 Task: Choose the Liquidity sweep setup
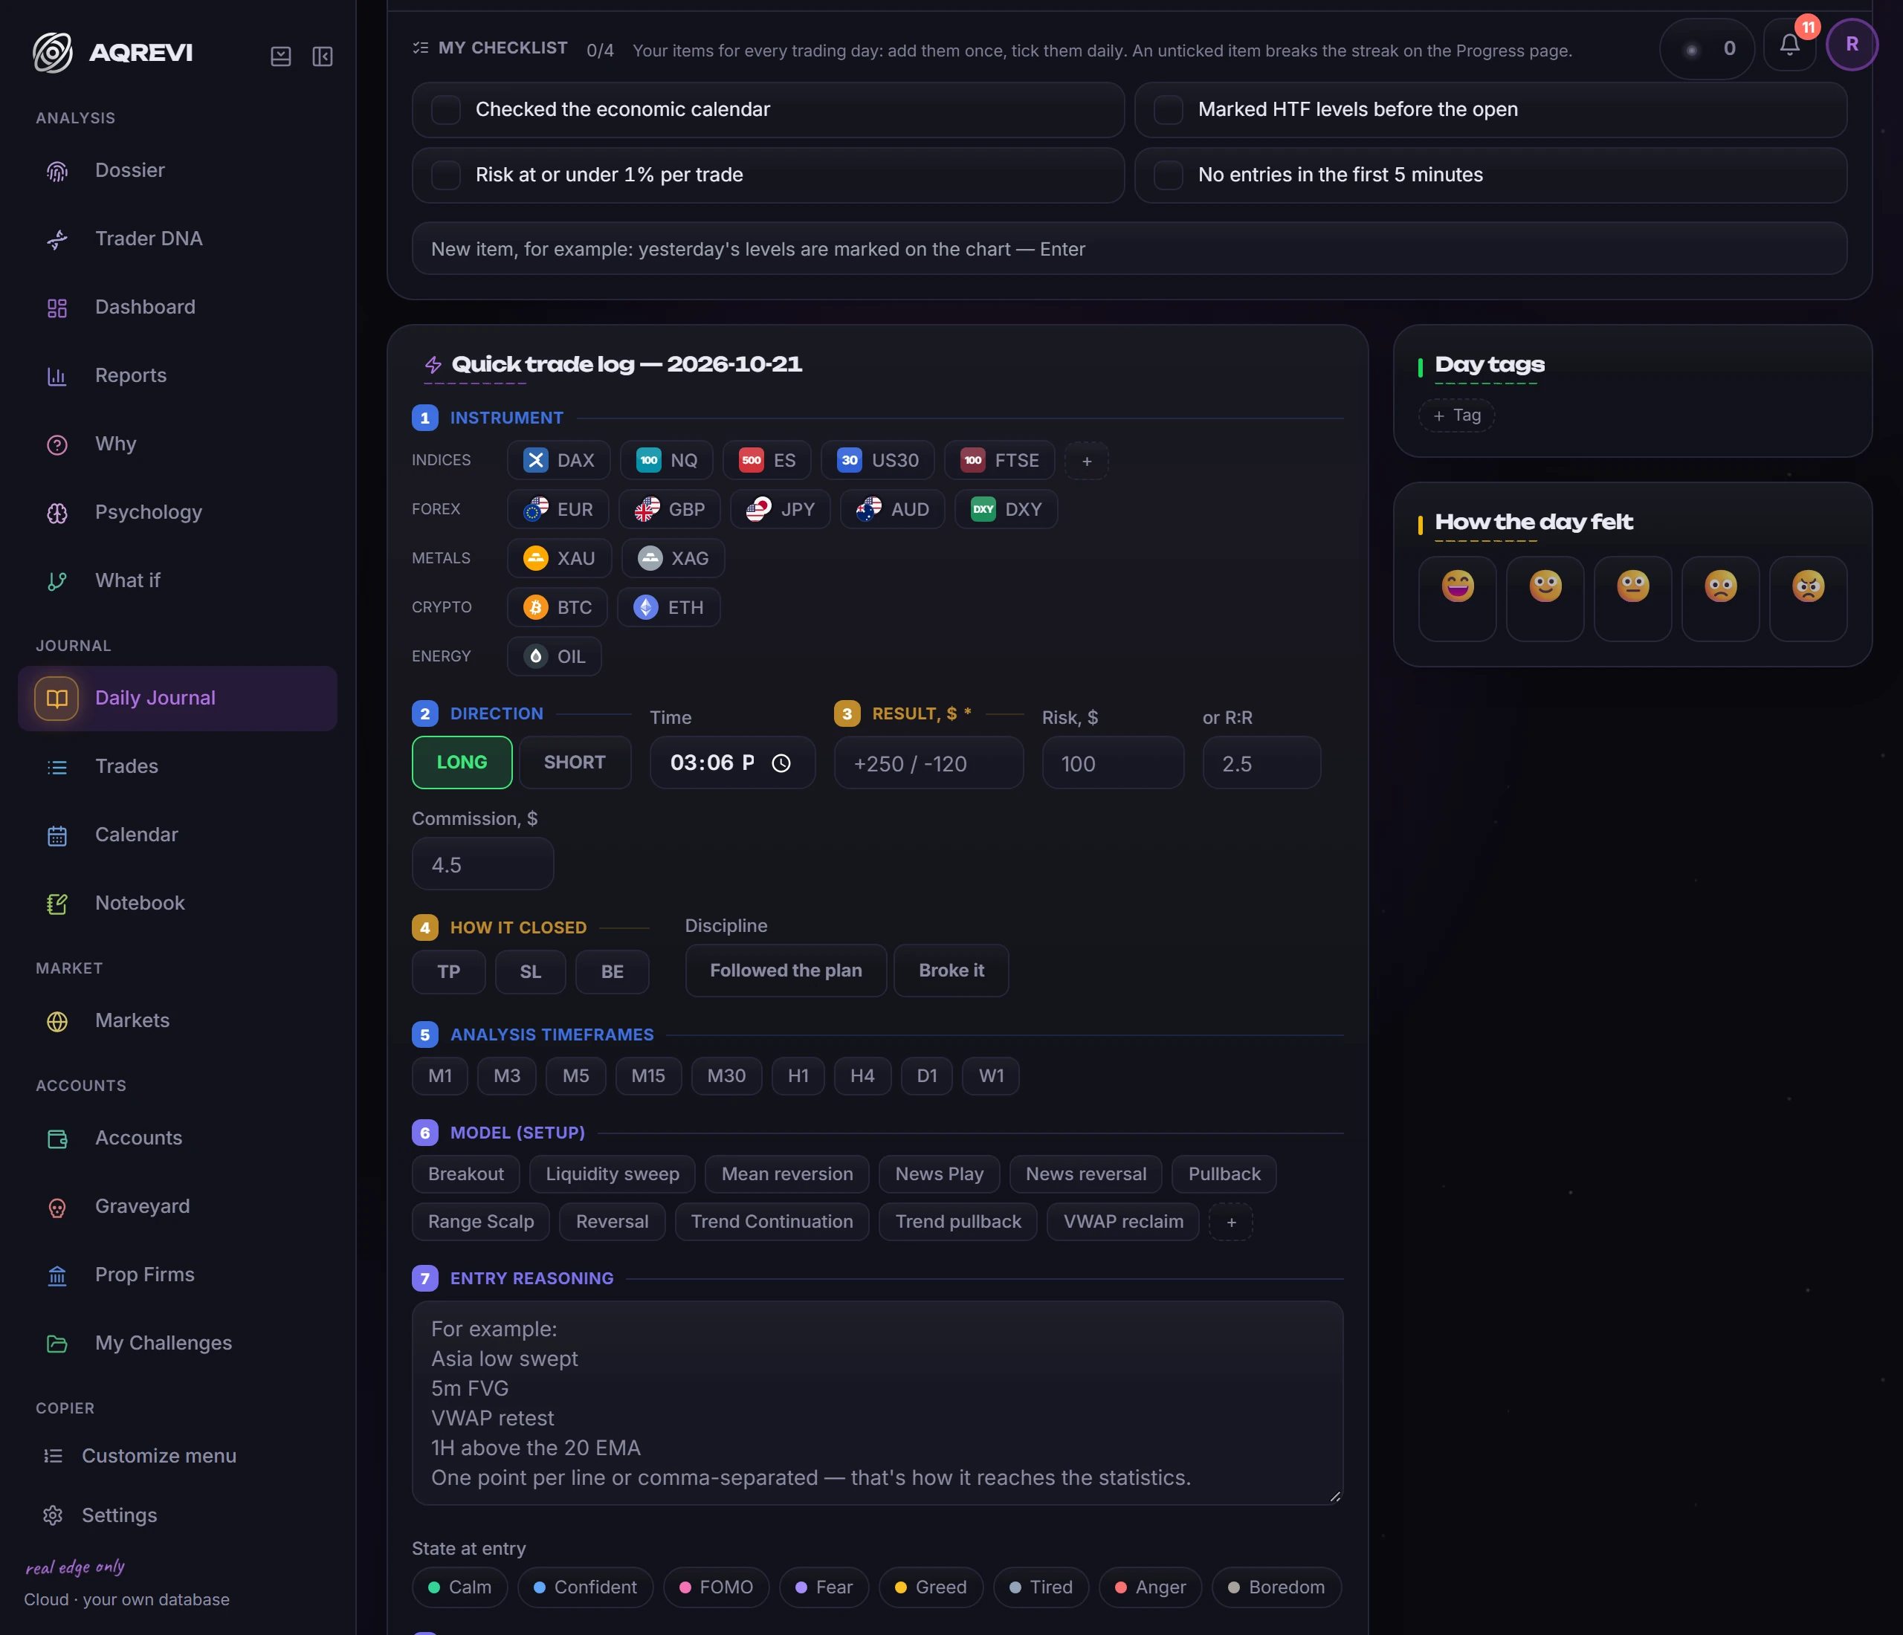click(612, 1174)
